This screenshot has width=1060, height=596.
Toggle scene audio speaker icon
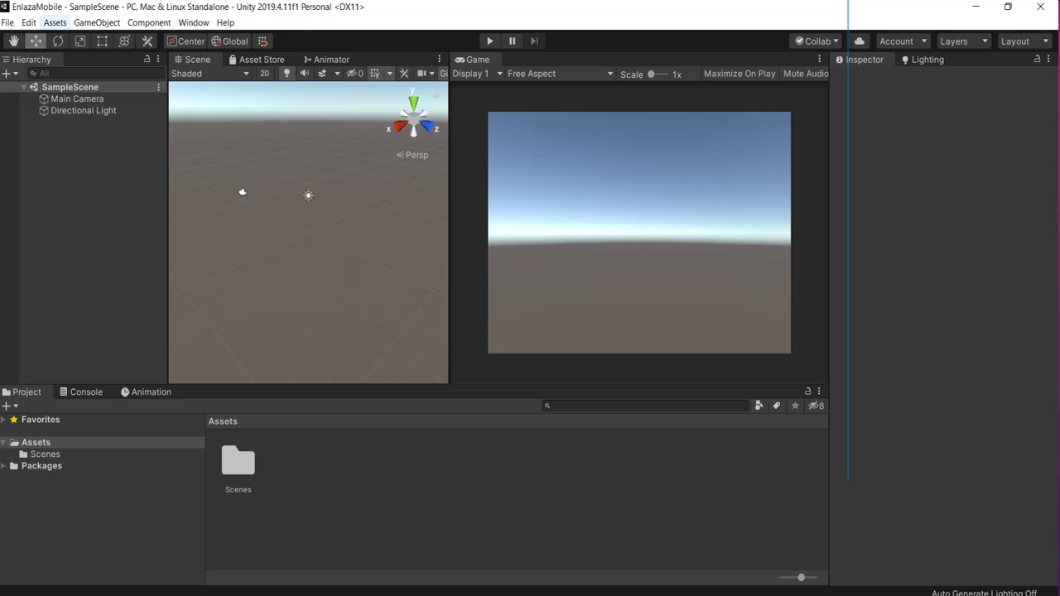[x=304, y=74]
